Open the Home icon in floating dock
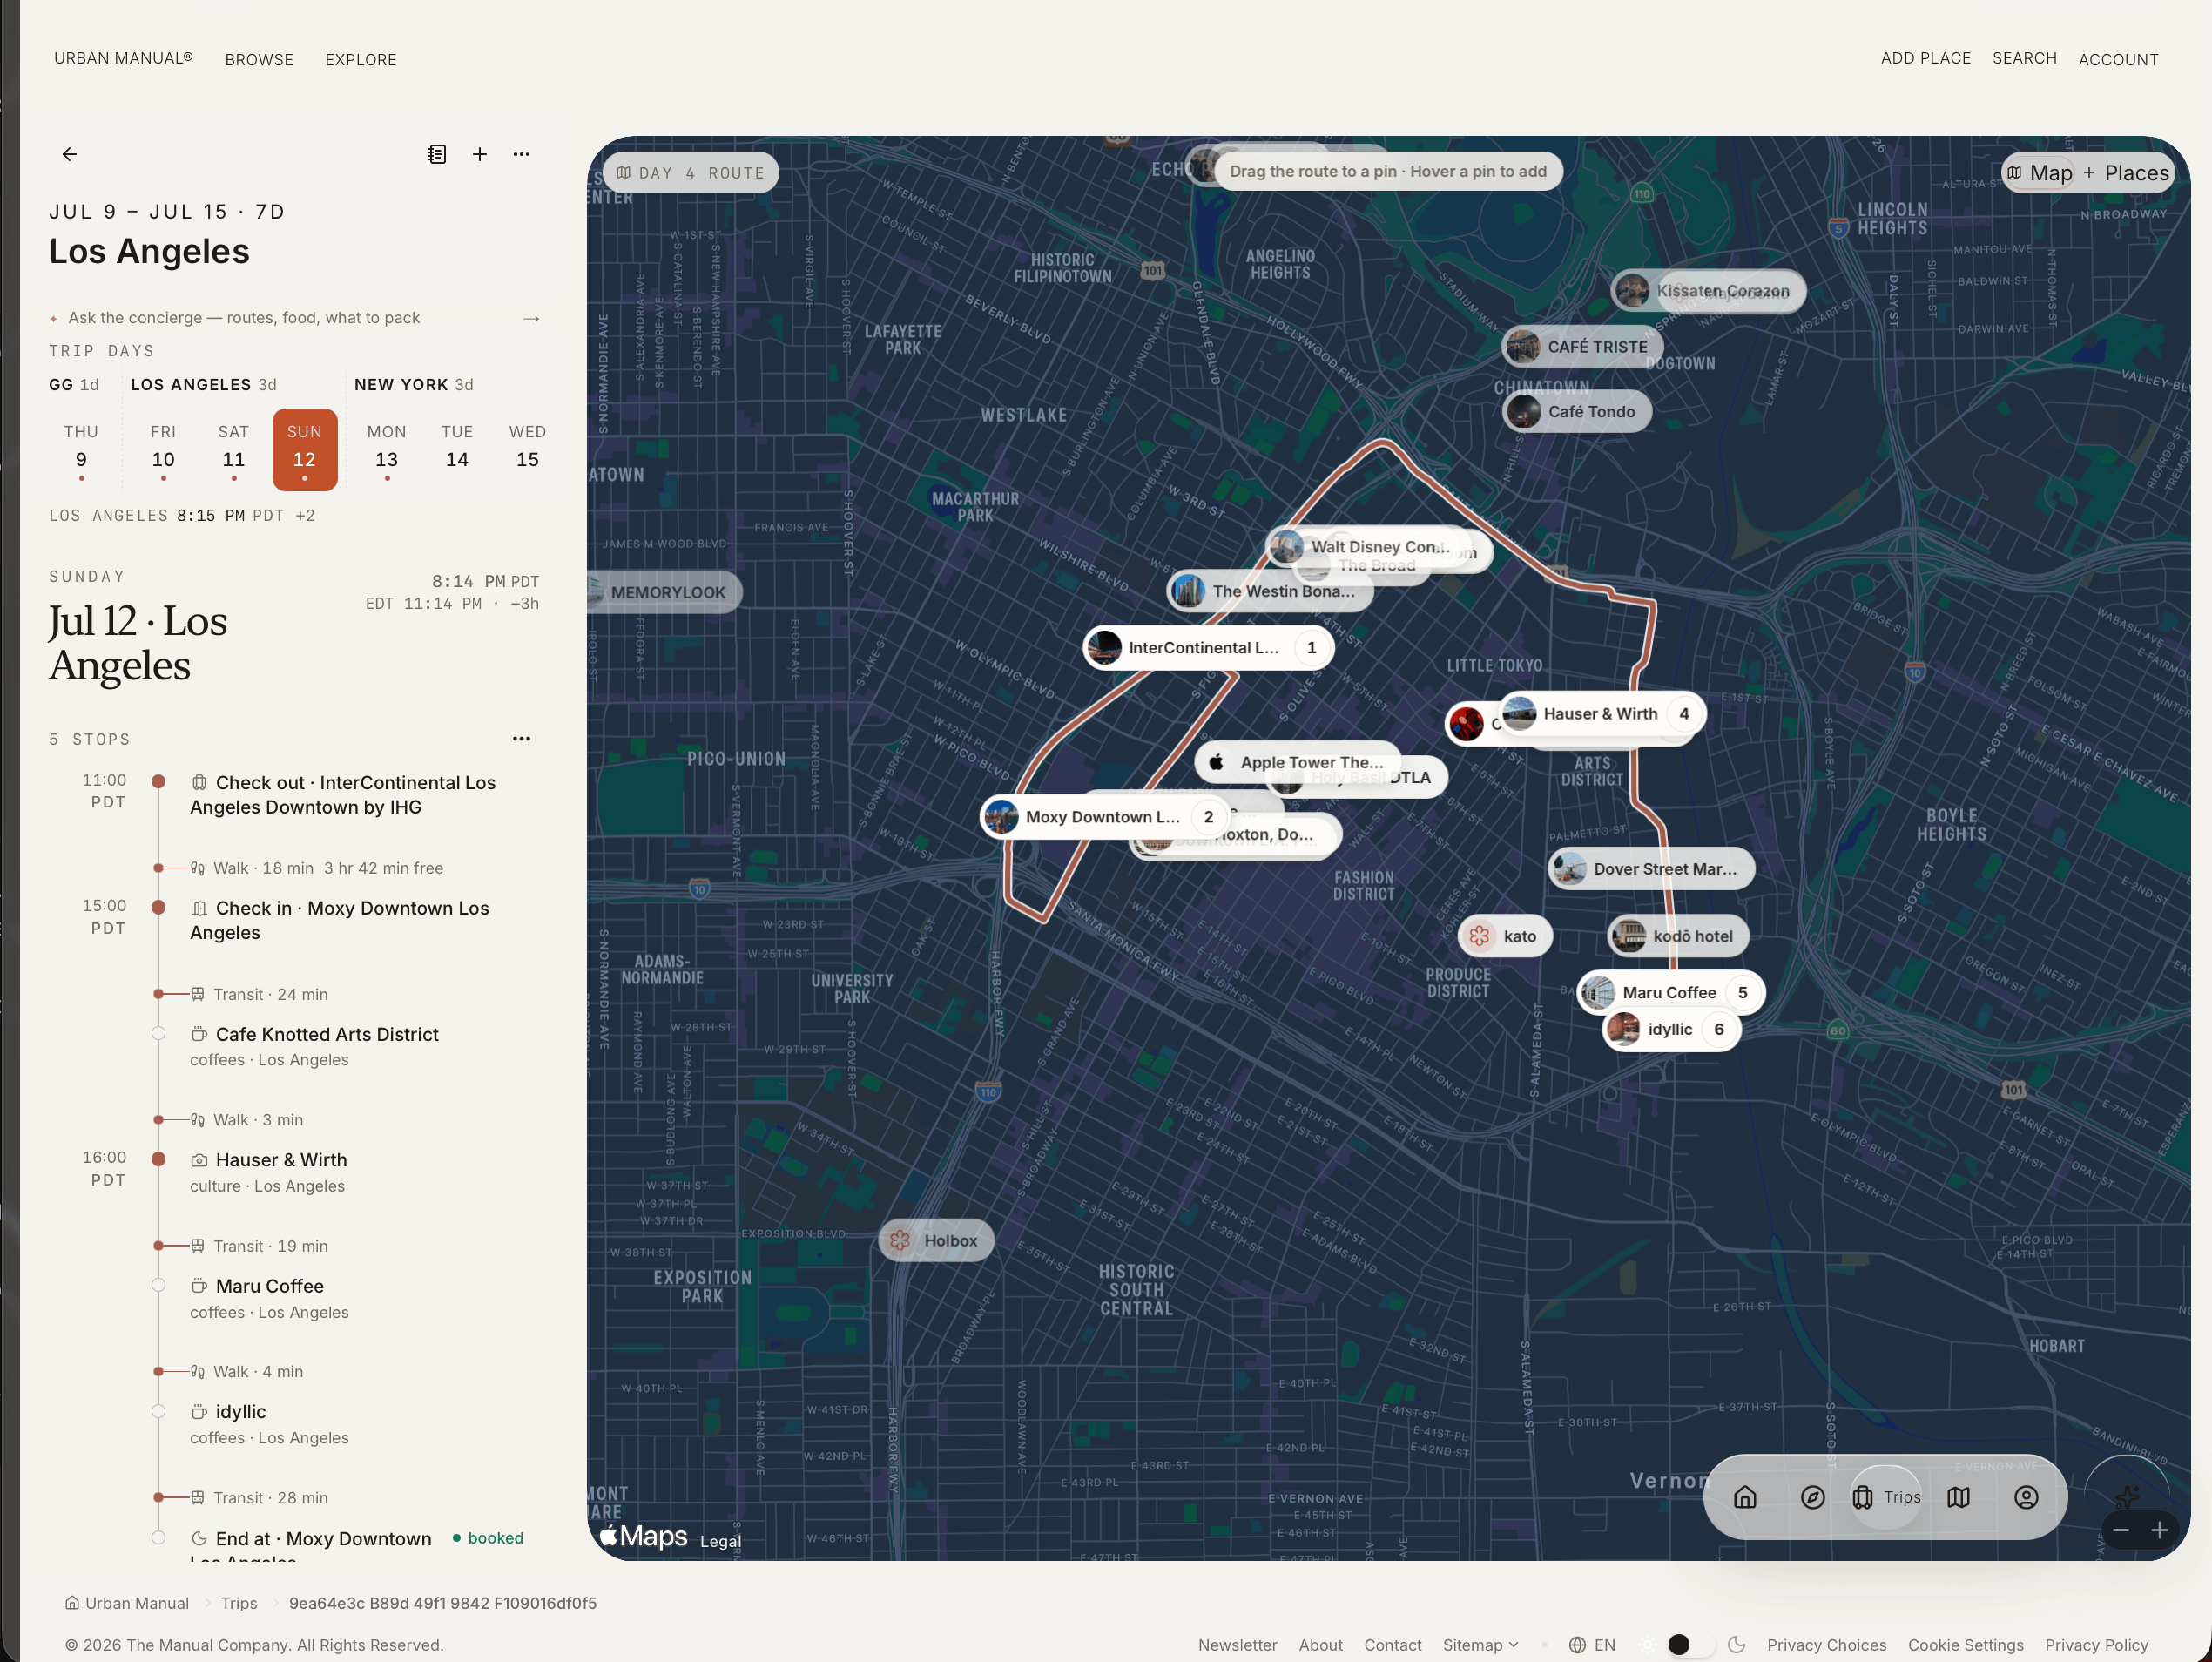Viewport: 2212px width, 1662px height. pyautogui.click(x=1745, y=1497)
